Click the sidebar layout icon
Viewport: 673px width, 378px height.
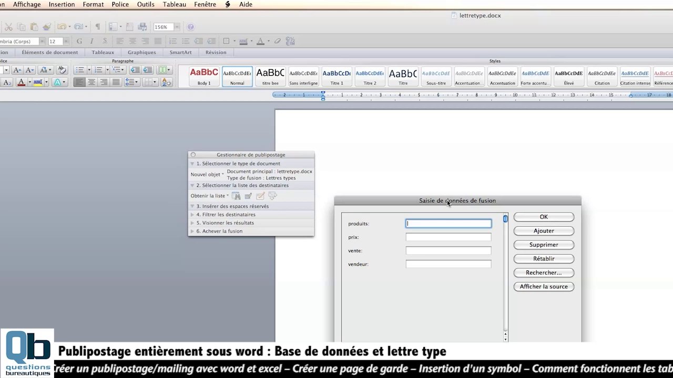point(113,27)
